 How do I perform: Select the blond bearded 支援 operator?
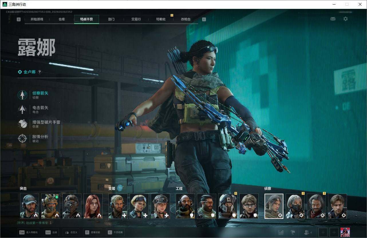pos(118,206)
